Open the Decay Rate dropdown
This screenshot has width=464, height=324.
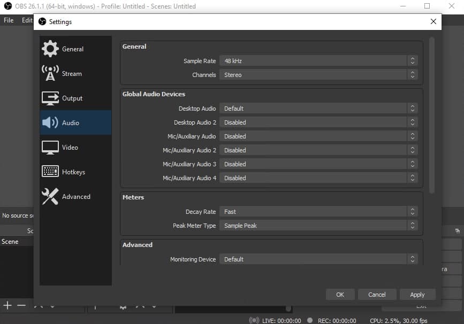[x=318, y=212]
